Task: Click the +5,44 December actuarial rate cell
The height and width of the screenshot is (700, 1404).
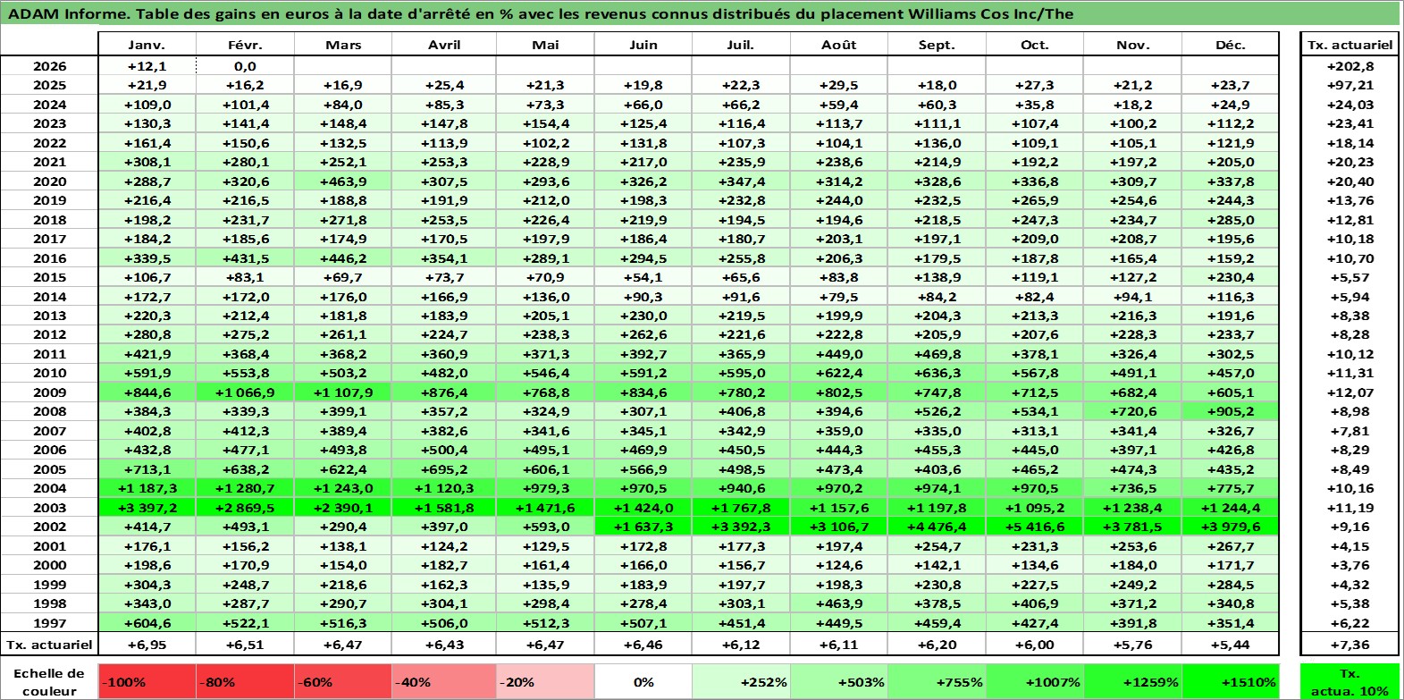Action: [x=1230, y=644]
